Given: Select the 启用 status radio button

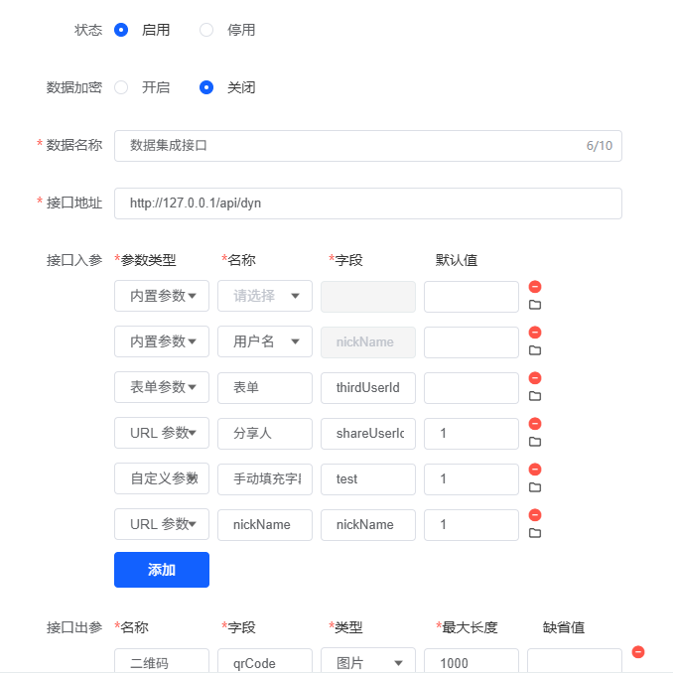Looking at the screenshot, I should click(x=121, y=30).
